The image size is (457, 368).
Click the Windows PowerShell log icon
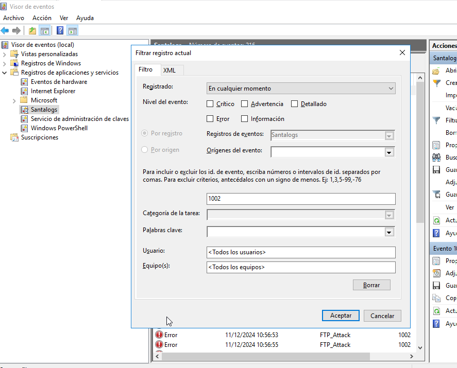(x=24, y=128)
